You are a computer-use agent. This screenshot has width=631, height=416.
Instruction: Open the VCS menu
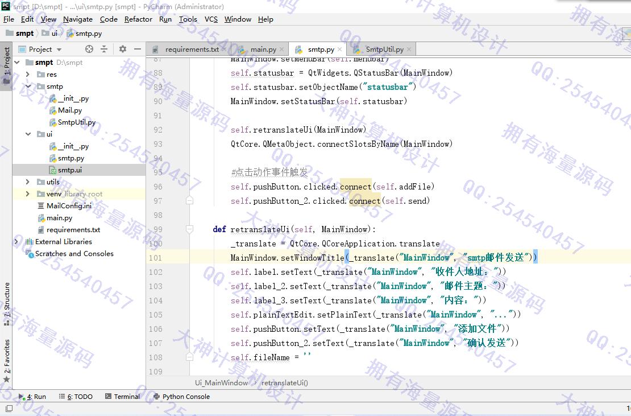(211, 19)
